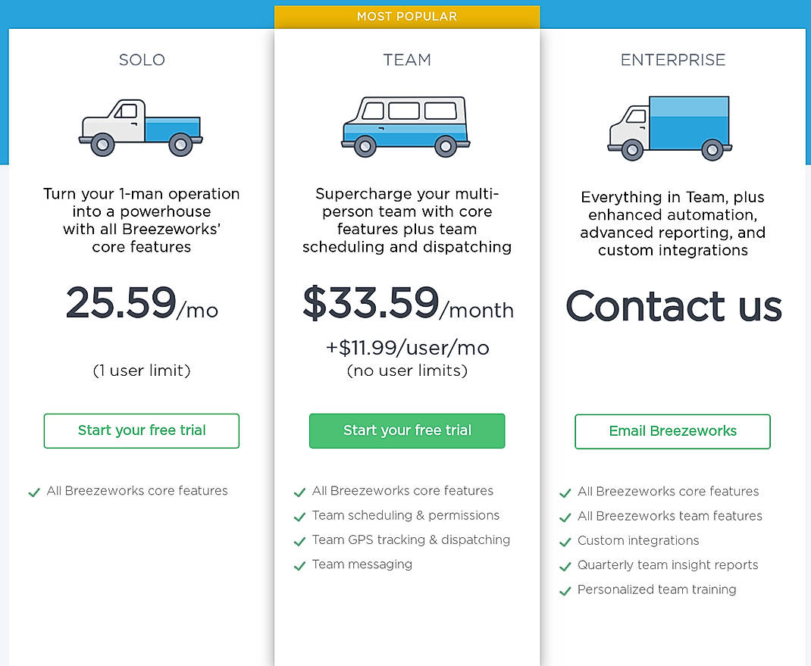Click the Email Breezeworks button

click(x=672, y=430)
